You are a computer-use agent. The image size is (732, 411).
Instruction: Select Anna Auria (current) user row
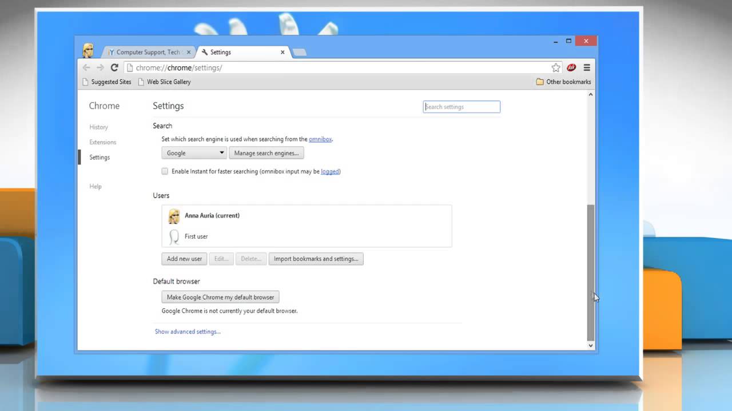(307, 216)
